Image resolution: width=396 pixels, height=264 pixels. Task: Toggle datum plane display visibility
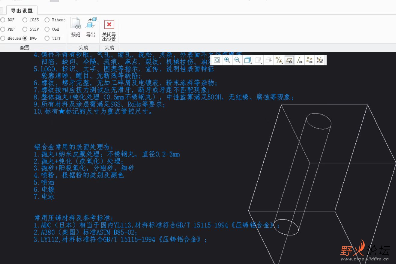[x=289, y=60]
